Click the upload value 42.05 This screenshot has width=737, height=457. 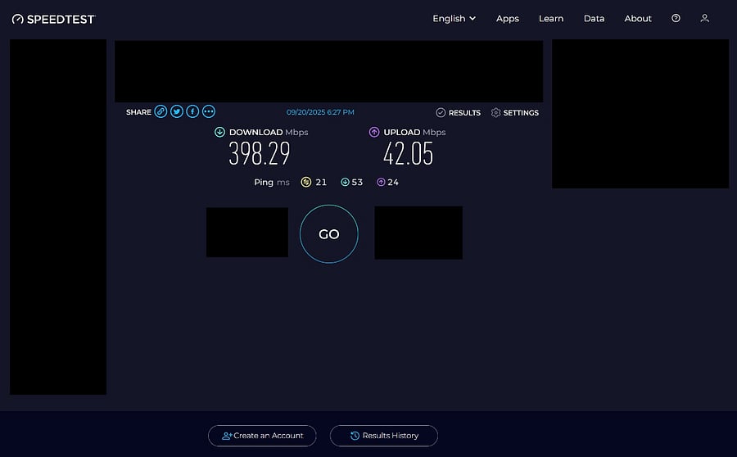coord(408,154)
